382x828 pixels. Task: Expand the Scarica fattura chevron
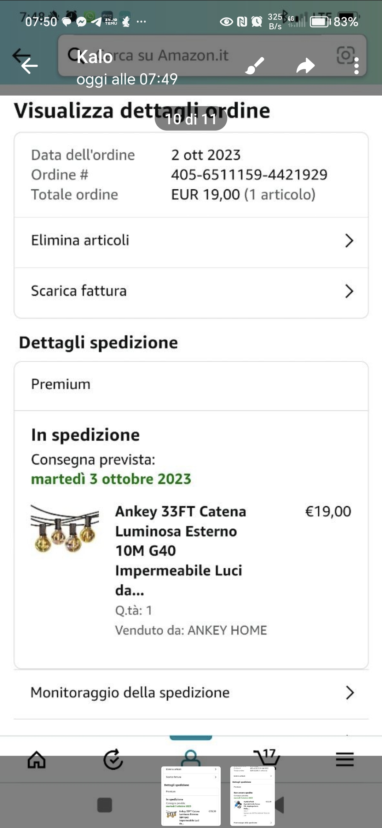coord(349,291)
